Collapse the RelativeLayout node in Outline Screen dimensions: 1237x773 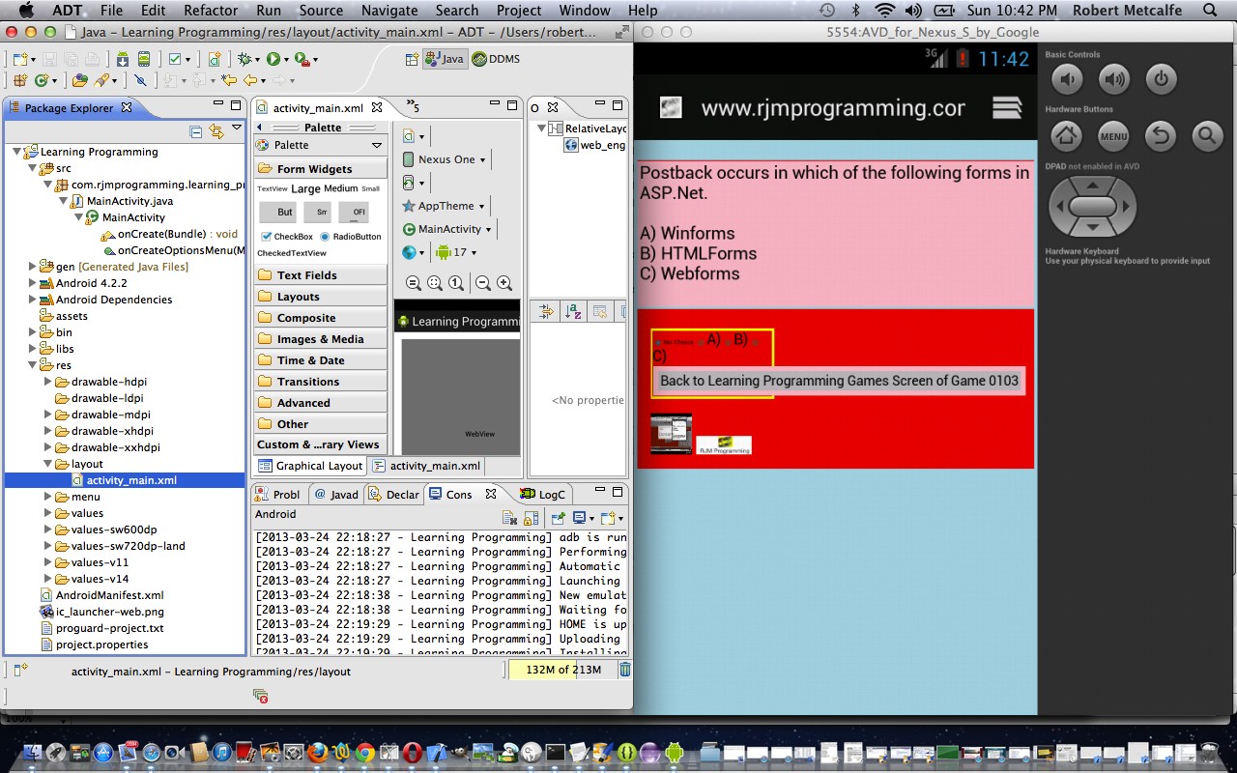[541, 129]
